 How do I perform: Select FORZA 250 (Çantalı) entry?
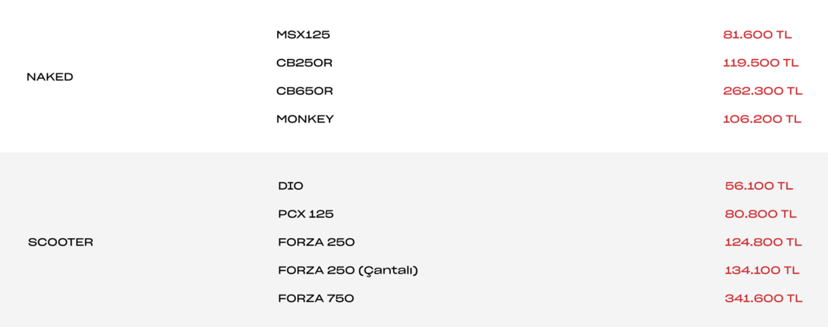pos(348,270)
